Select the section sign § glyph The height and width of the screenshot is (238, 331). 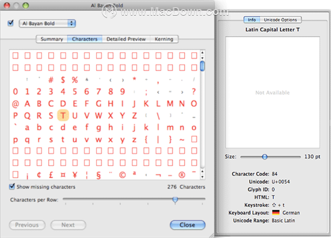[x=99, y=175]
